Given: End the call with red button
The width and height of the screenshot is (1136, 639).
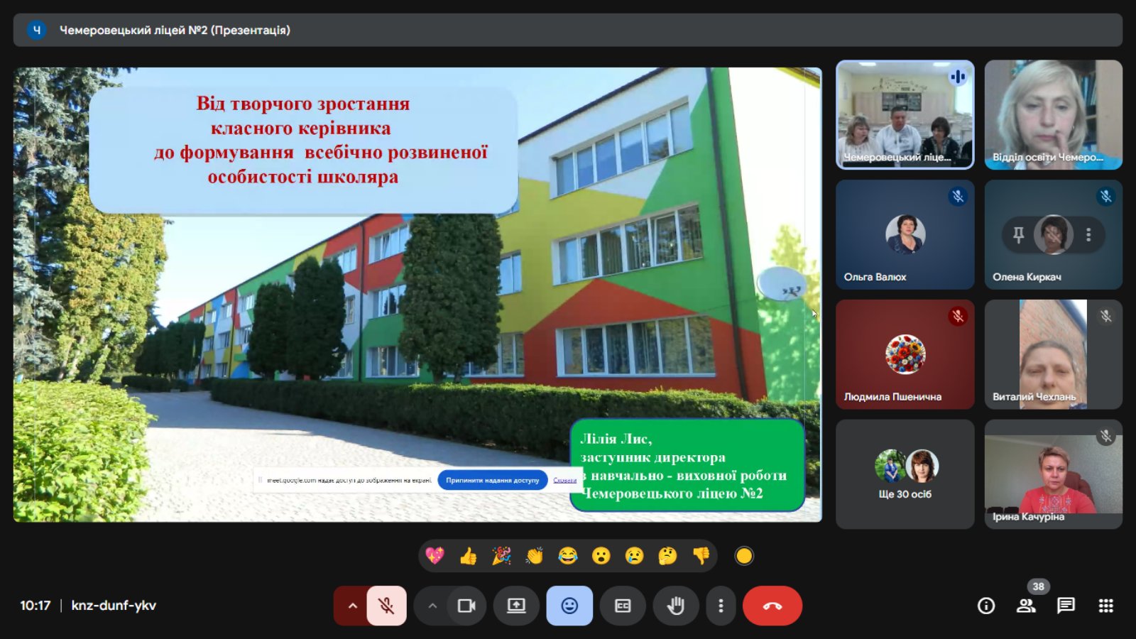Looking at the screenshot, I should click(772, 606).
